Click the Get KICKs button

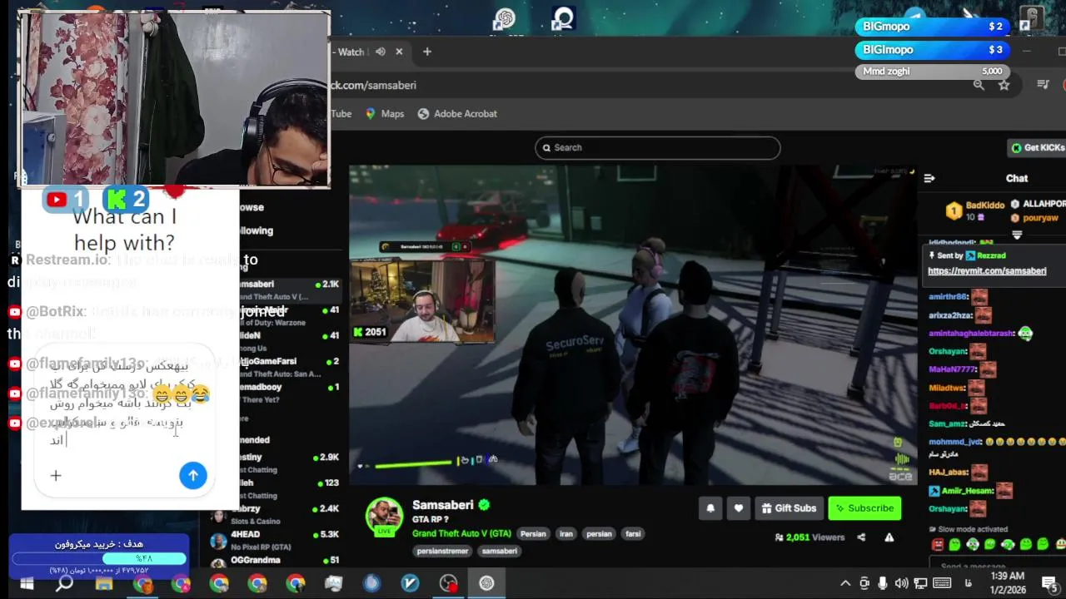coord(1038,147)
